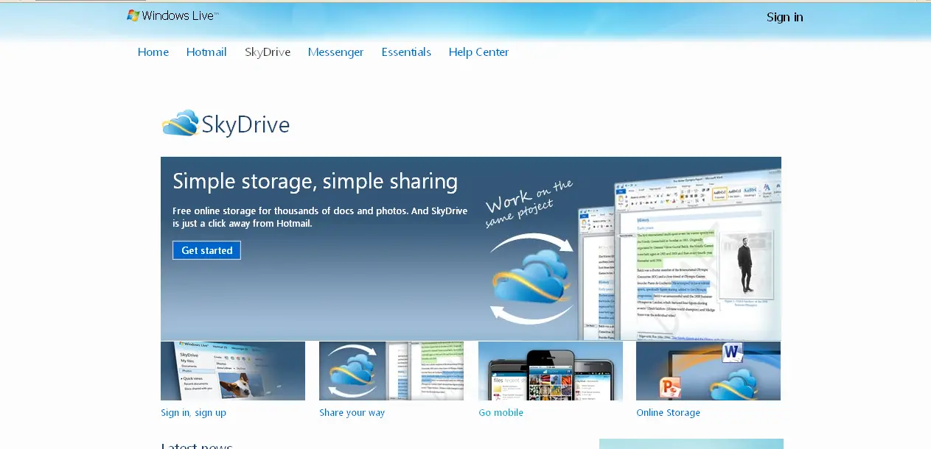Select the 'Share your way' thumbnail image

[391, 371]
